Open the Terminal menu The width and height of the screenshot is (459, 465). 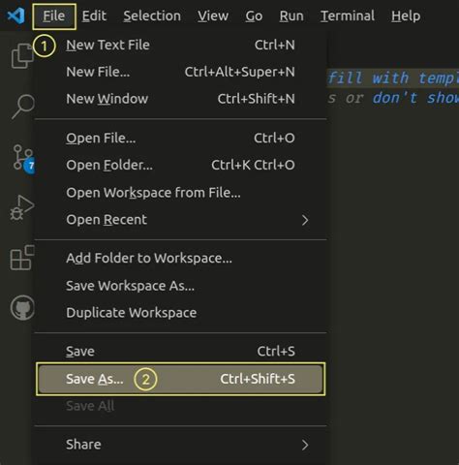click(x=348, y=15)
